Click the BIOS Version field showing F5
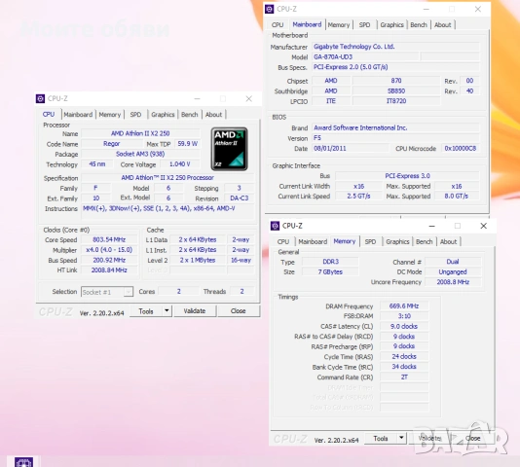Viewport: 520px width, 467px height. click(x=396, y=138)
